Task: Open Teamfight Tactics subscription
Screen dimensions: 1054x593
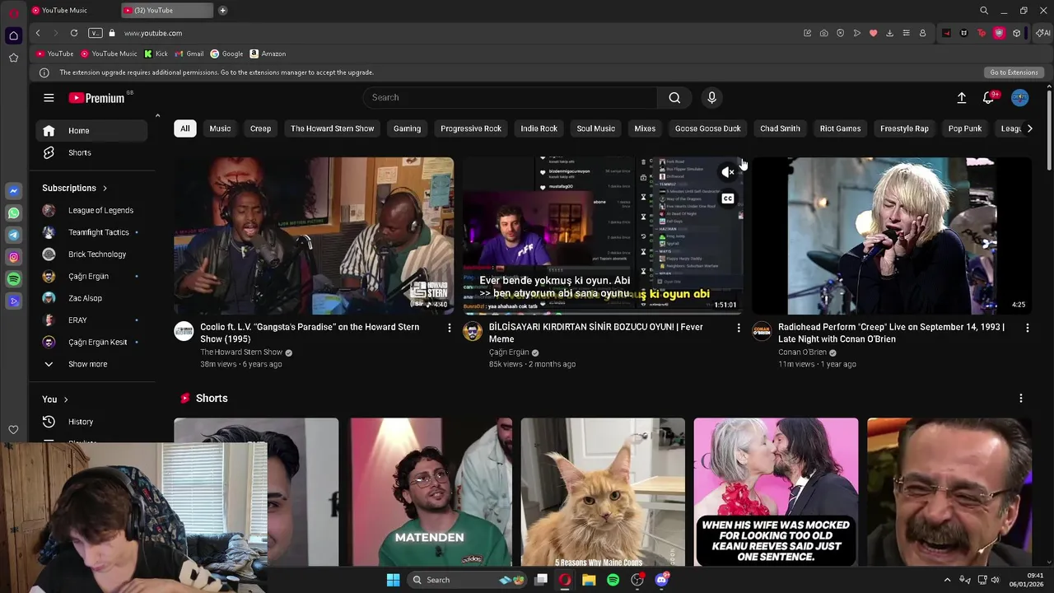Action: pyautogui.click(x=91, y=232)
